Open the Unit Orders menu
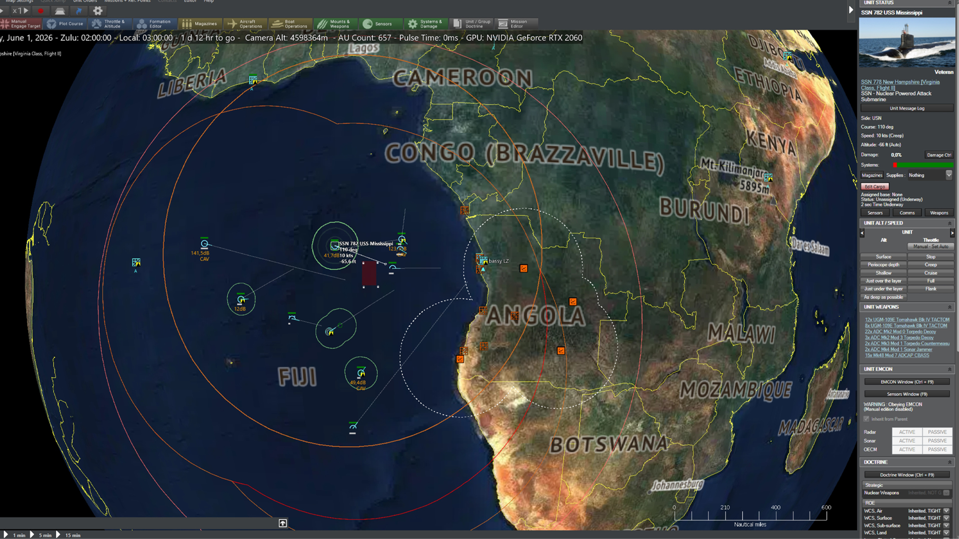The height and width of the screenshot is (539, 959). tap(84, 1)
